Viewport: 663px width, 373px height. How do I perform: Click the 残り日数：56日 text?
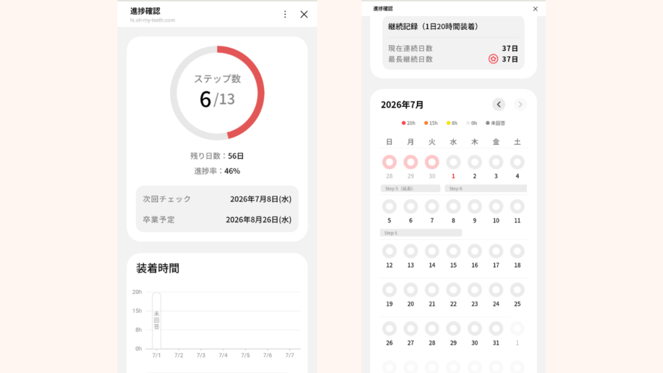pyautogui.click(x=217, y=156)
